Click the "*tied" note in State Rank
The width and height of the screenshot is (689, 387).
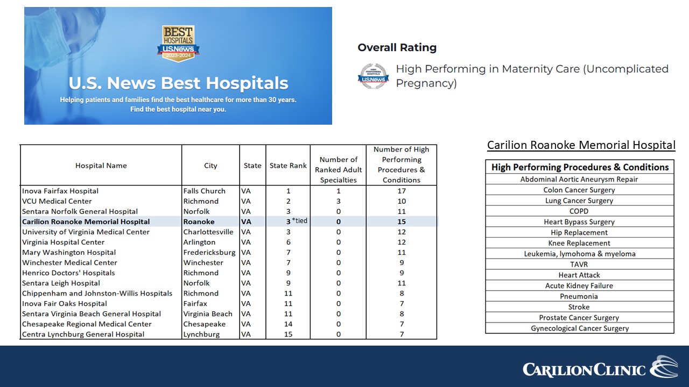click(x=300, y=220)
